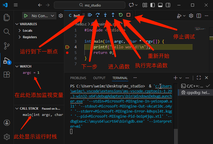
Task: Click the debug Step Out button
Action: [x=113, y=15]
